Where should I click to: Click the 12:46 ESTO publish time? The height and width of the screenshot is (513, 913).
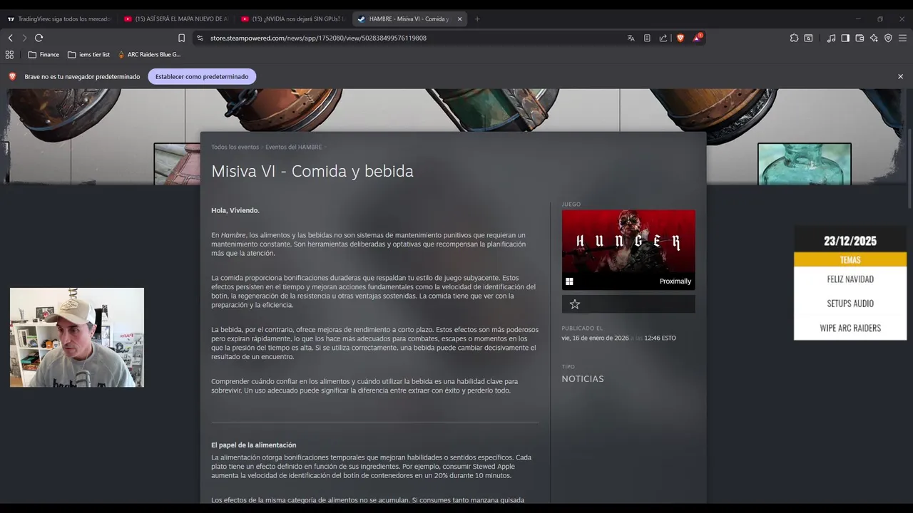pyautogui.click(x=660, y=338)
